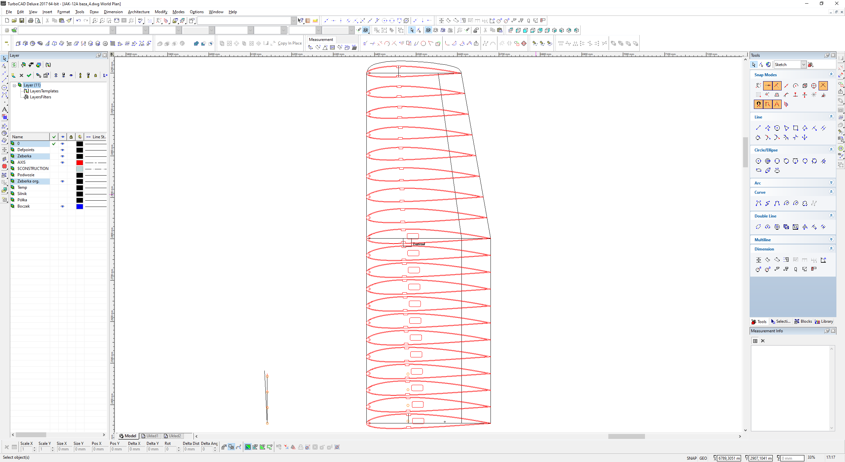Click the Concentric Circle tool
845x462 pixels.
[768, 161]
